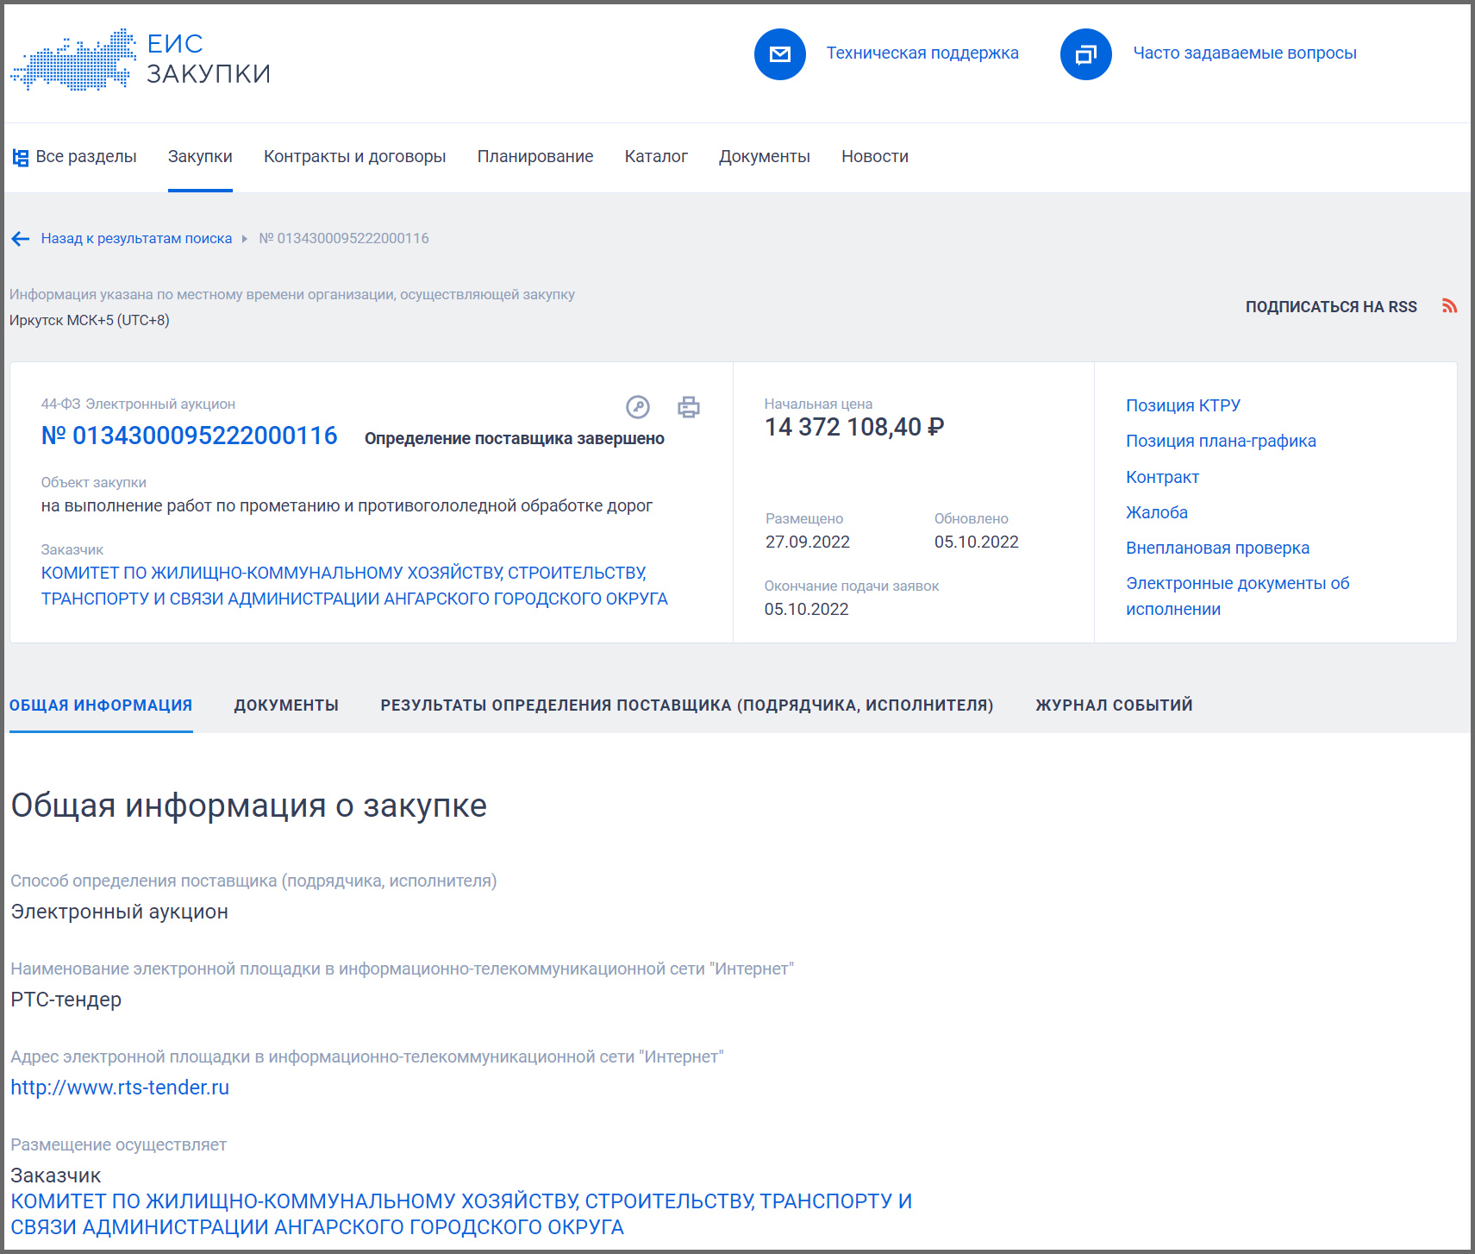This screenshot has height=1254, width=1475.
Task: Switch to ЖУРНАЛ СОБЫТИЙ tab
Action: (1114, 705)
